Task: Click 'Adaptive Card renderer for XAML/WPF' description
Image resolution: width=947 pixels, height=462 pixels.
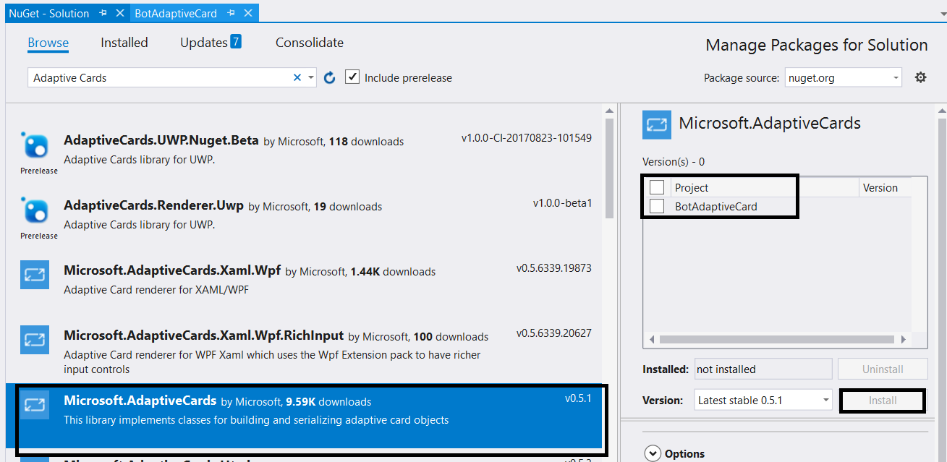Action: [156, 290]
